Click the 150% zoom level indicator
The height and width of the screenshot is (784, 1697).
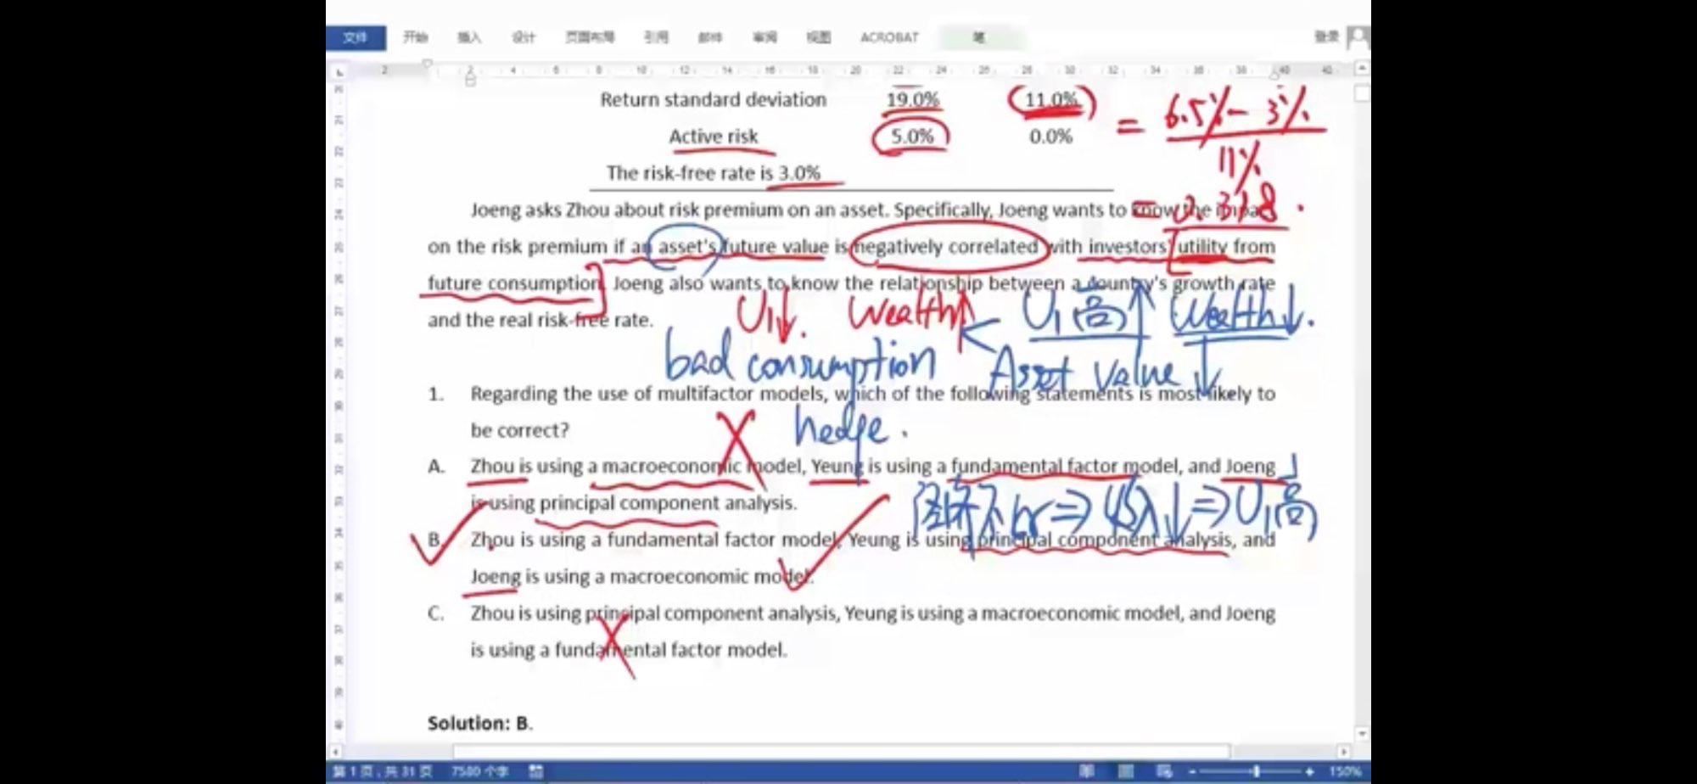1344,771
